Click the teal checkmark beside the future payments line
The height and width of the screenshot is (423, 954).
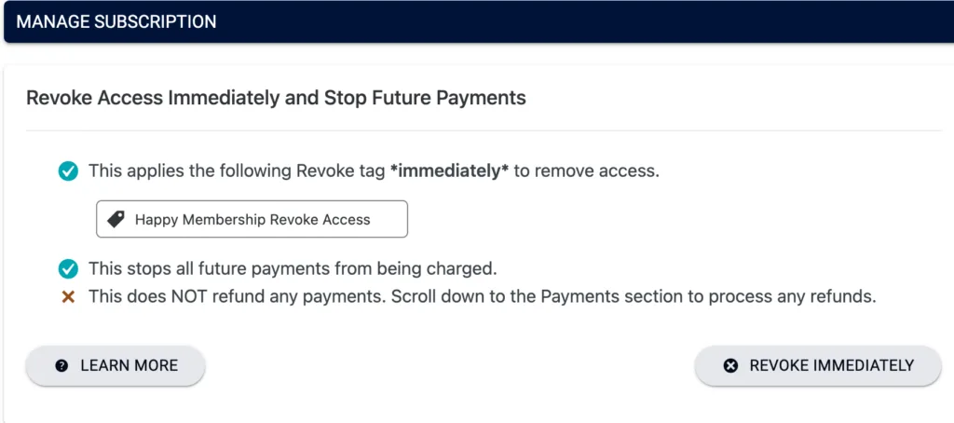[68, 269]
